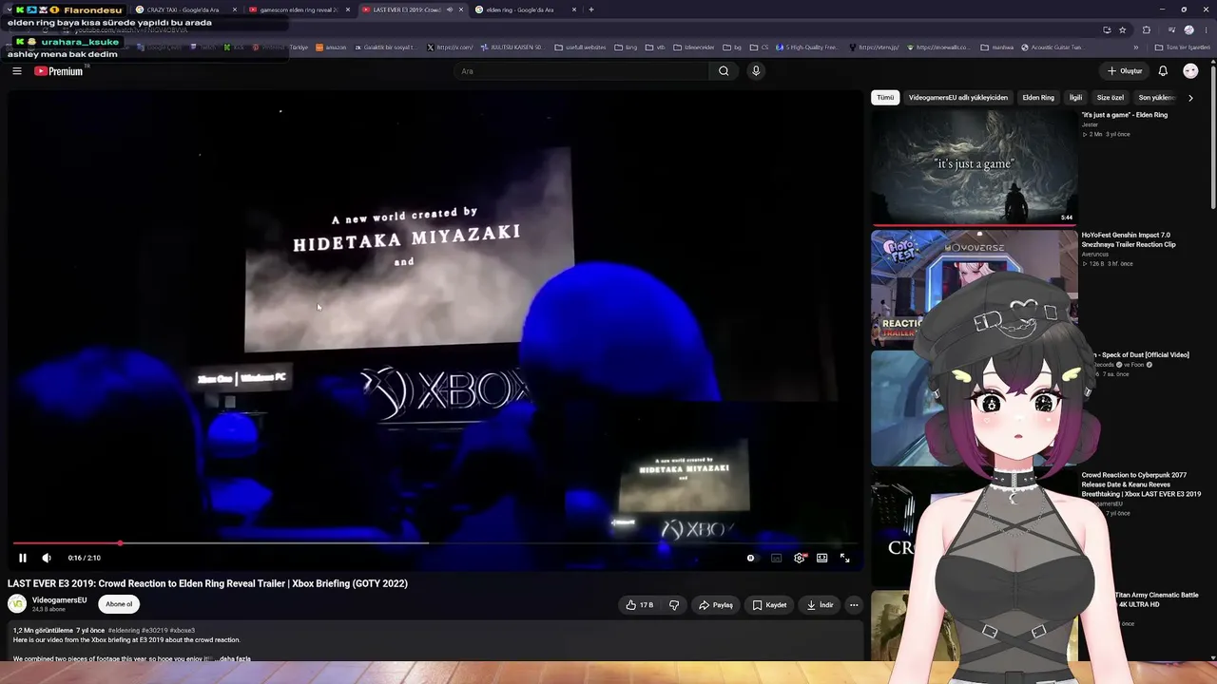Select the Size özel filter chip

1111,98
